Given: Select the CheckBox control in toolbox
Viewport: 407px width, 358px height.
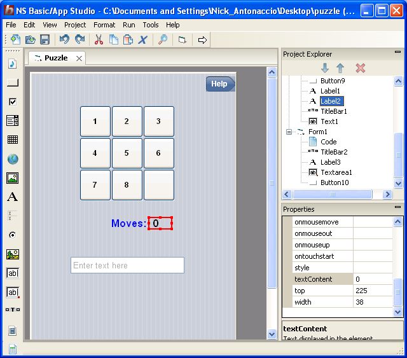Looking at the screenshot, I should 13,102.
